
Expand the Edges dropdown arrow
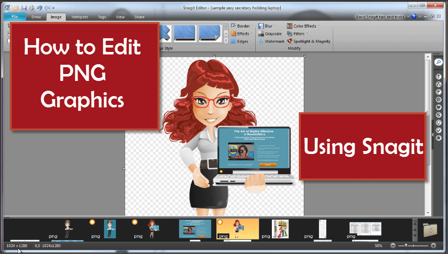pyautogui.click(x=251, y=41)
